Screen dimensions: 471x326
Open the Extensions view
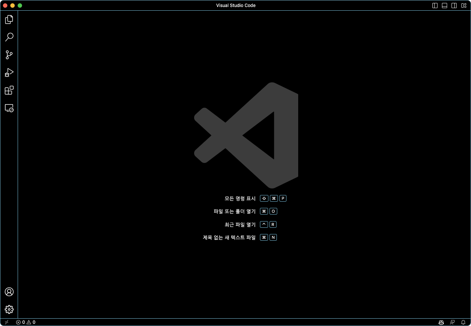pyautogui.click(x=9, y=90)
